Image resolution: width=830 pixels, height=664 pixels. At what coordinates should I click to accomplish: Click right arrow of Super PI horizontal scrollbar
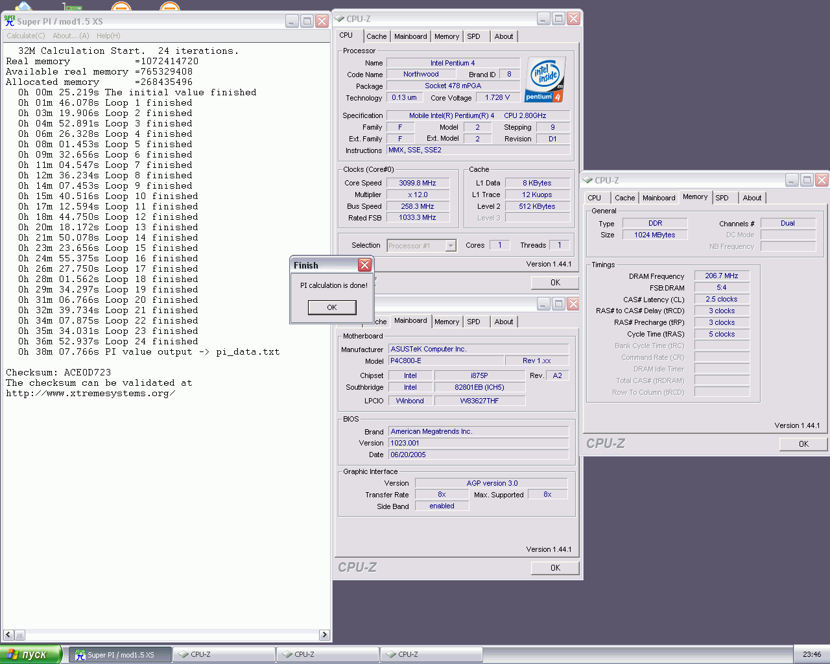[x=324, y=635]
